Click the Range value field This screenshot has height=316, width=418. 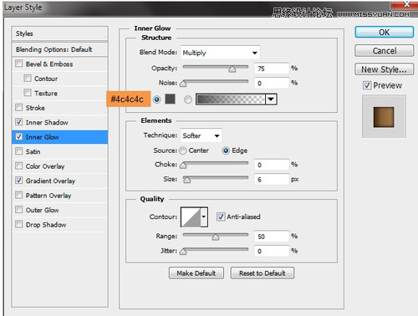click(272, 237)
